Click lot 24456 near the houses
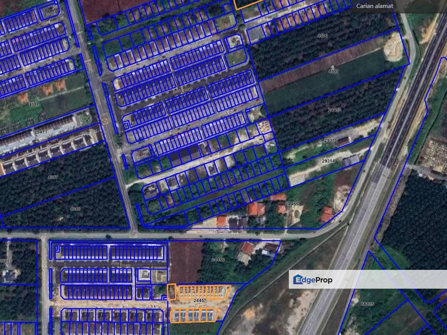The height and width of the screenshot is (335, 447). (218, 261)
